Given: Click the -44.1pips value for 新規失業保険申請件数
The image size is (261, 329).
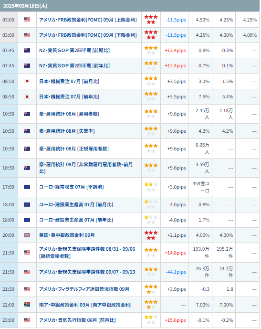Looking at the screenshot, I should (176, 272).
